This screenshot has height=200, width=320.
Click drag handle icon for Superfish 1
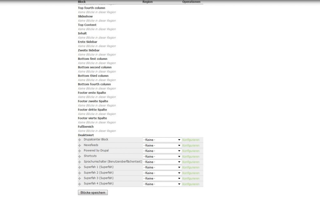click(x=79, y=167)
